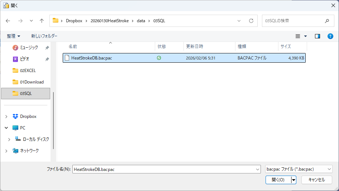Toggle the preview pane icon
Viewport: 339px width, 191px height.
click(x=317, y=36)
